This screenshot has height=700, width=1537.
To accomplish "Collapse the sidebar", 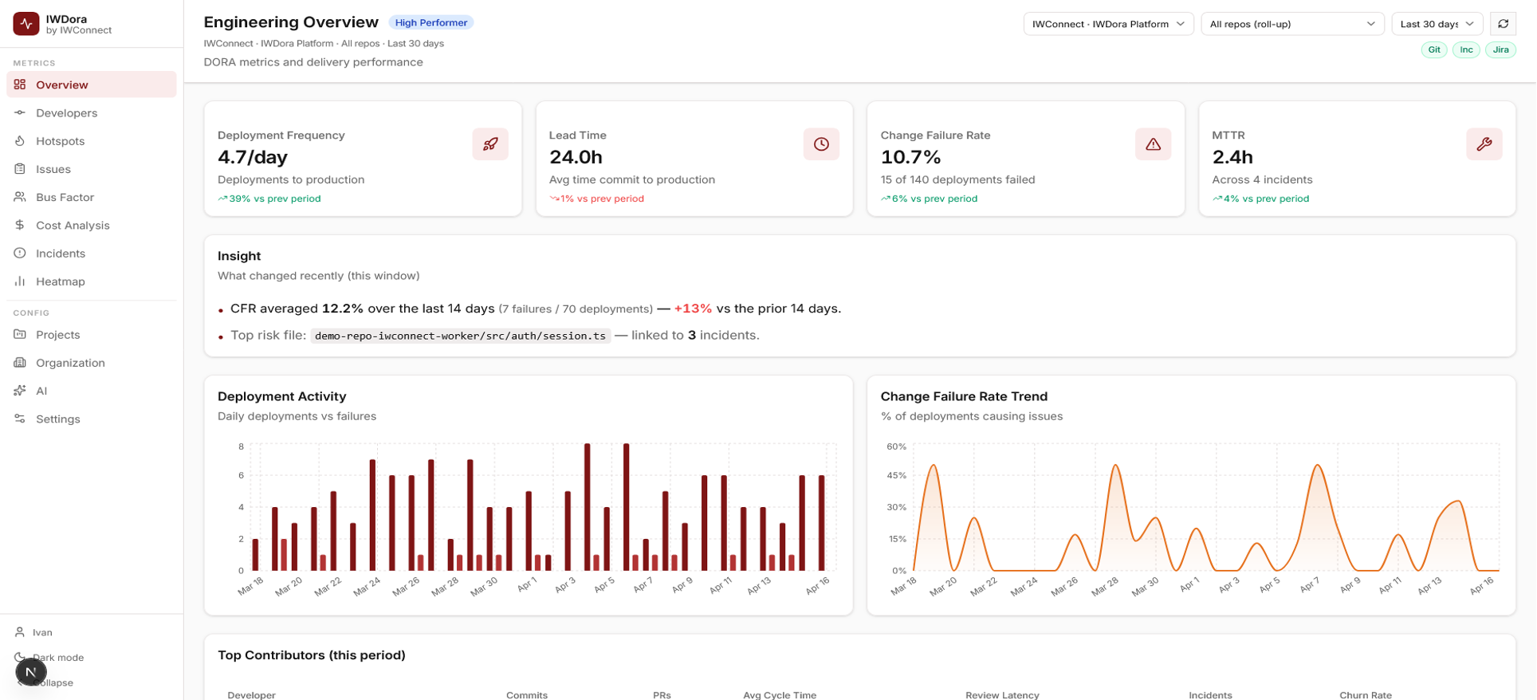I will [x=53, y=682].
